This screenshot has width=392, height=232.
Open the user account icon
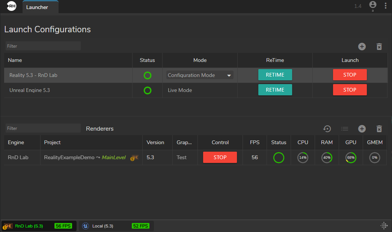pos(372,5)
